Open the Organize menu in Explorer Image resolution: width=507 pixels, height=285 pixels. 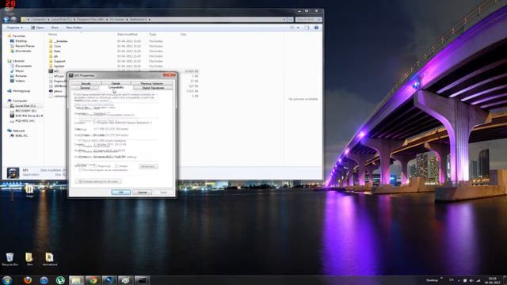(x=15, y=28)
